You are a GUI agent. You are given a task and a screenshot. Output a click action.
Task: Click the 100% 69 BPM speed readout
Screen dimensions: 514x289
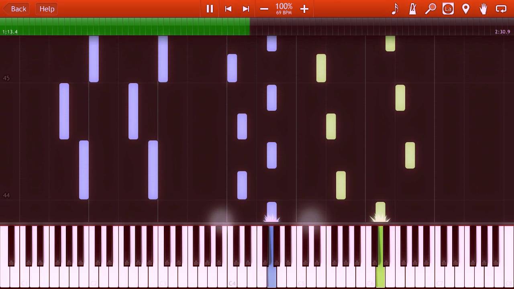pos(284,9)
